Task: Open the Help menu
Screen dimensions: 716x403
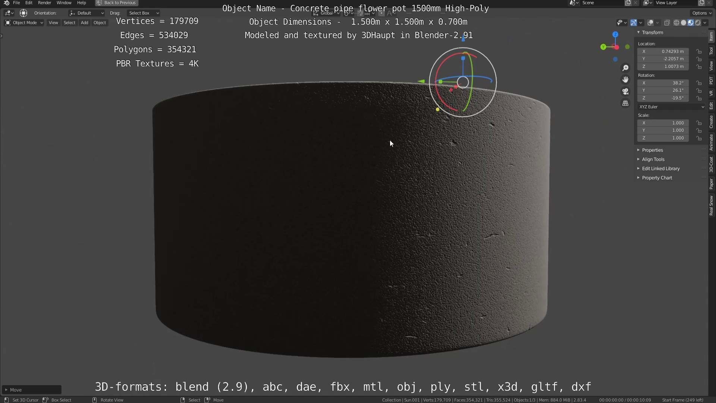Action: [x=81, y=3]
